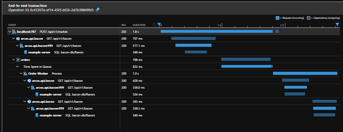This screenshot has width=343, height=132.
Task: Click the Dependency (outgoing) legend swatch
Action: pos(309,18)
